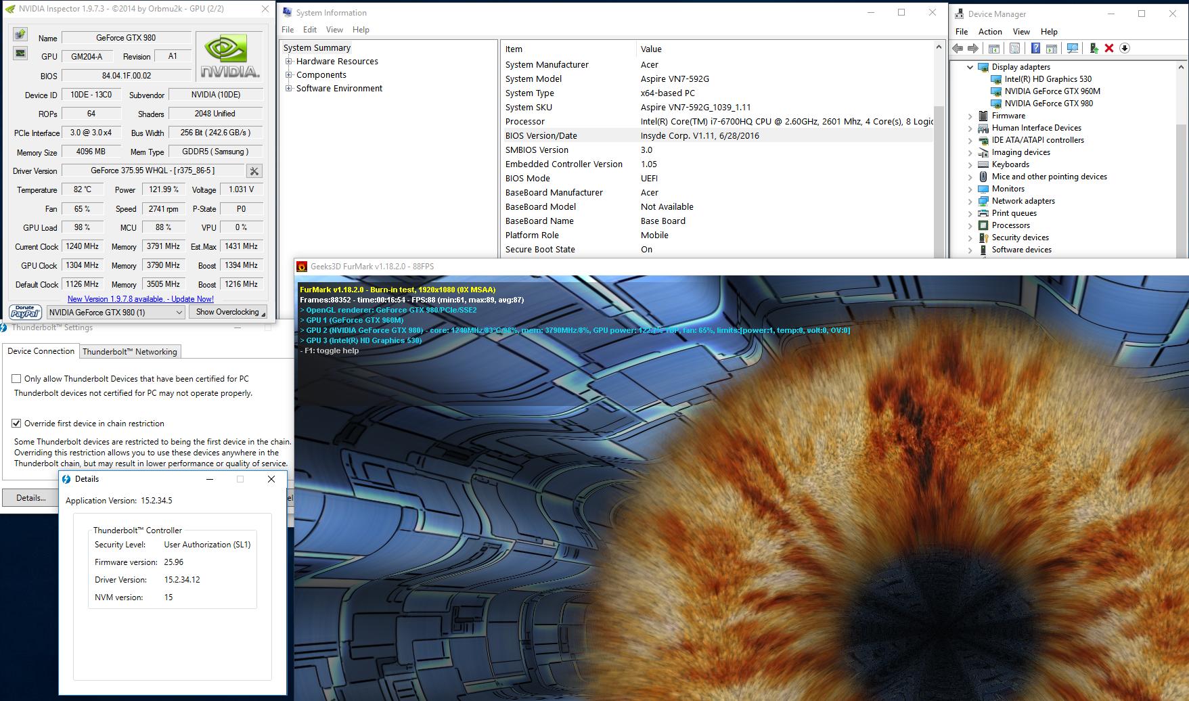Select the Processor row in System Information
This screenshot has width=1189, height=701.
pyautogui.click(x=717, y=122)
